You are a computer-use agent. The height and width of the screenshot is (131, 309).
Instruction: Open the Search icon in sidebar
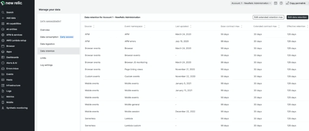(x=3, y=12)
